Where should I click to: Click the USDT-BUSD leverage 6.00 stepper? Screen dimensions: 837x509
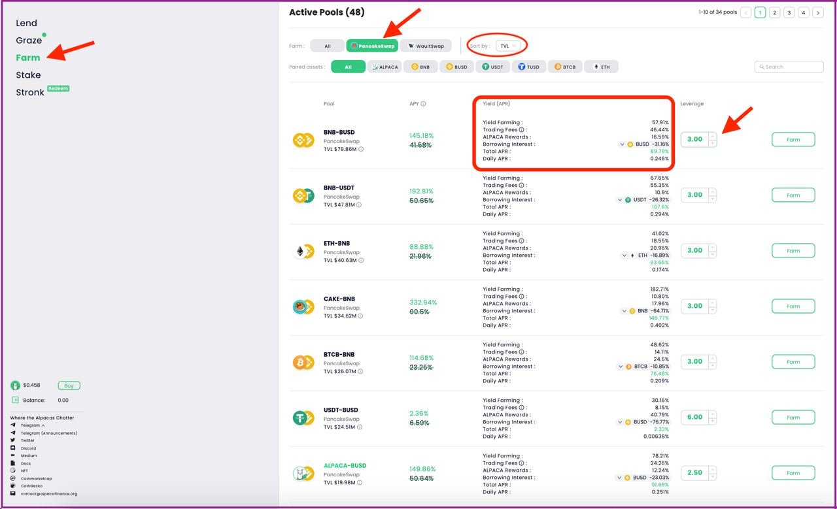pos(698,417)
